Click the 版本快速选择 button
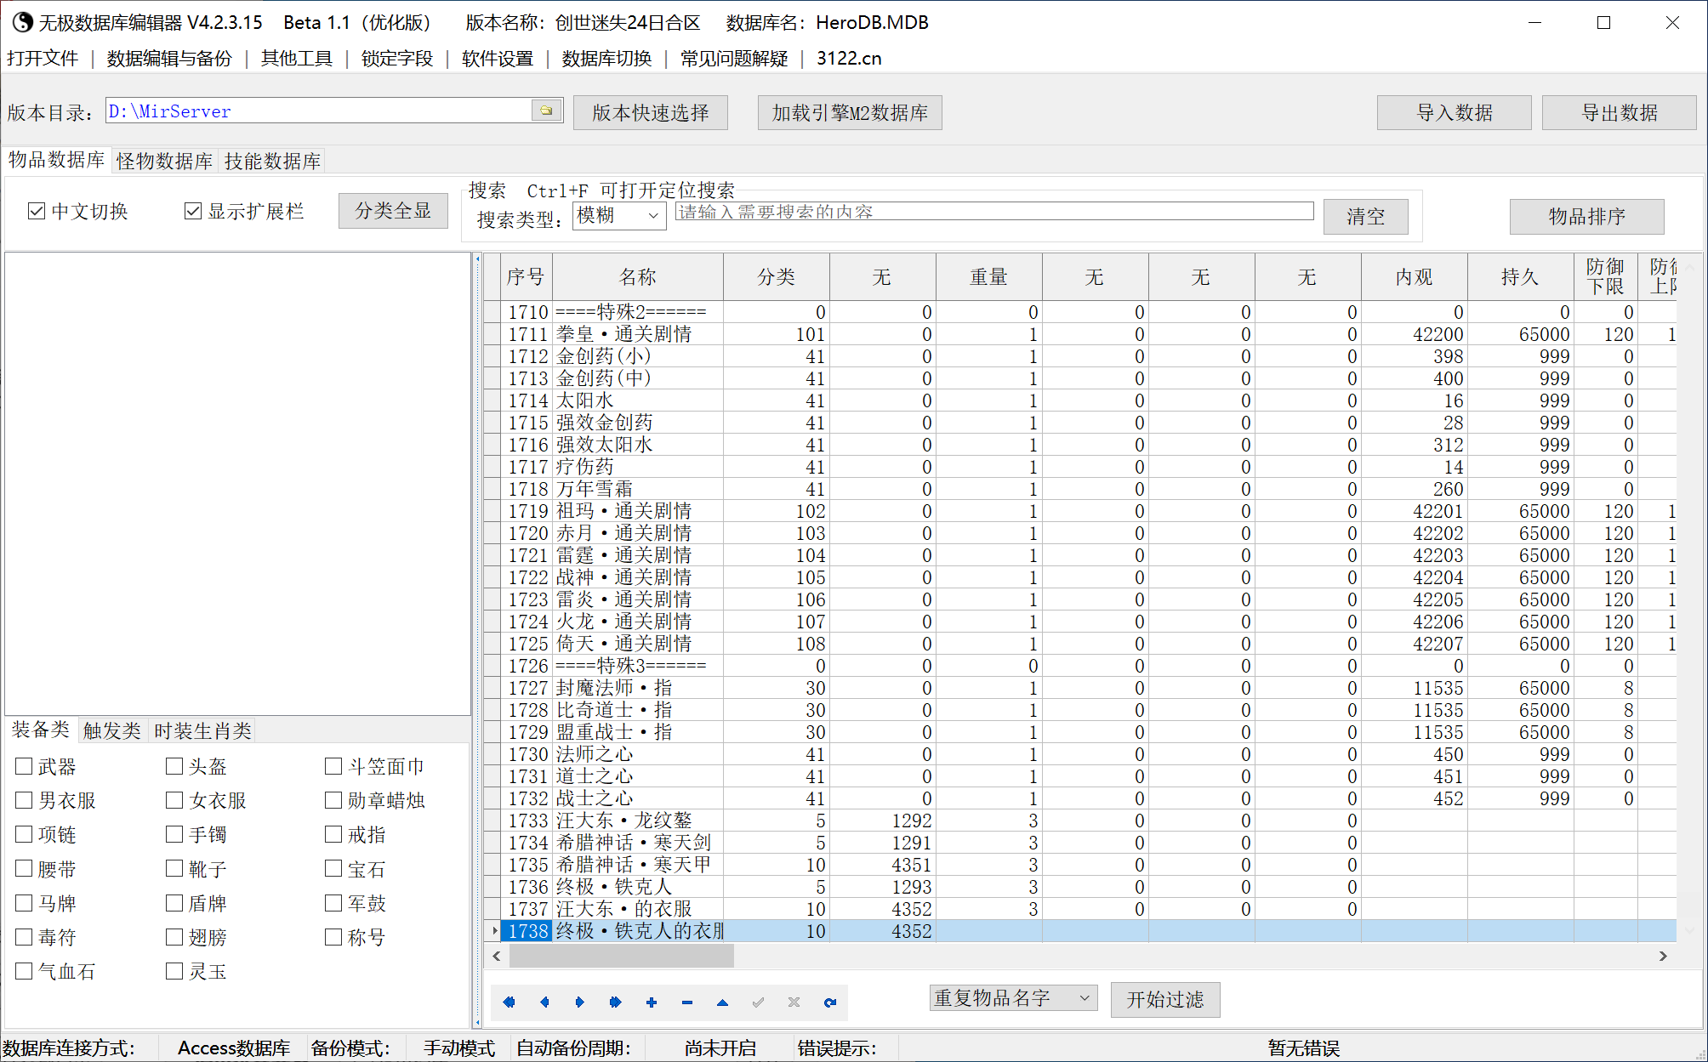Image resolution: width=1708 pixels, height=1062 pixels. click(651, 112)
